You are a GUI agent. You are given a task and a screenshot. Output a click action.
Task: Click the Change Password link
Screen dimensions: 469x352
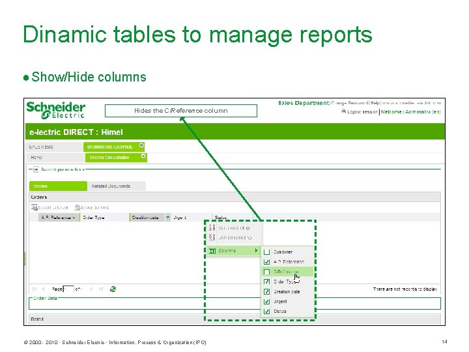[x=350, y=103]
